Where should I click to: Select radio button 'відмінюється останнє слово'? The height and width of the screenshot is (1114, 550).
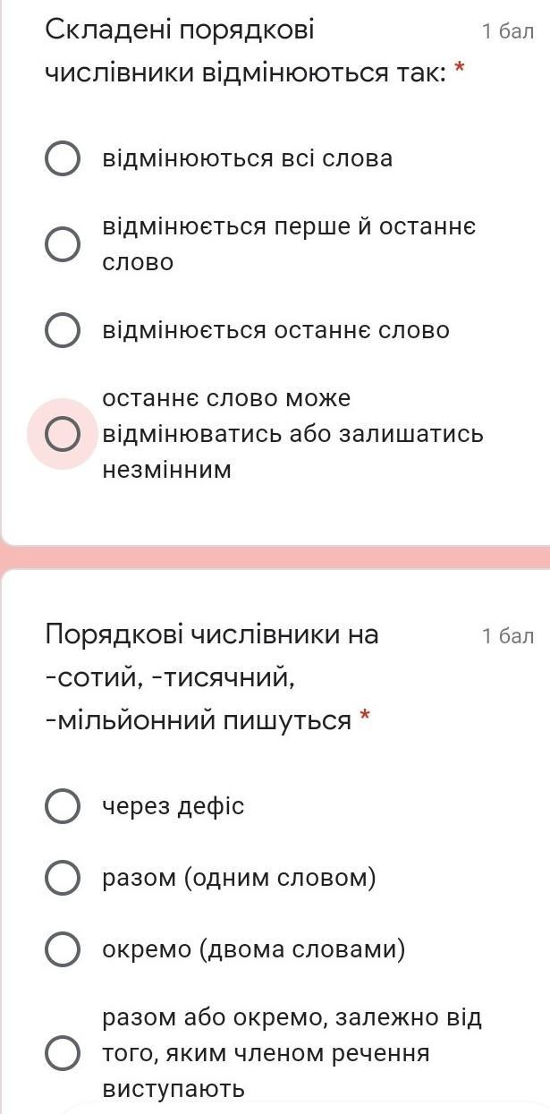click(62, 330)
